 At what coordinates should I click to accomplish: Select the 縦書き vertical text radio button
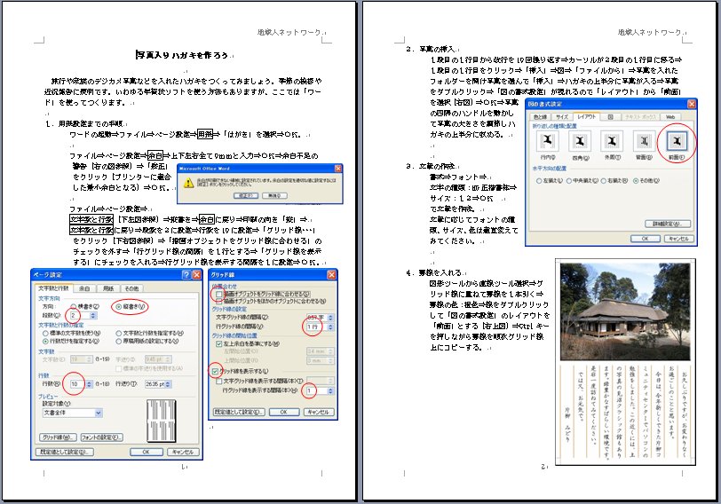117,306
